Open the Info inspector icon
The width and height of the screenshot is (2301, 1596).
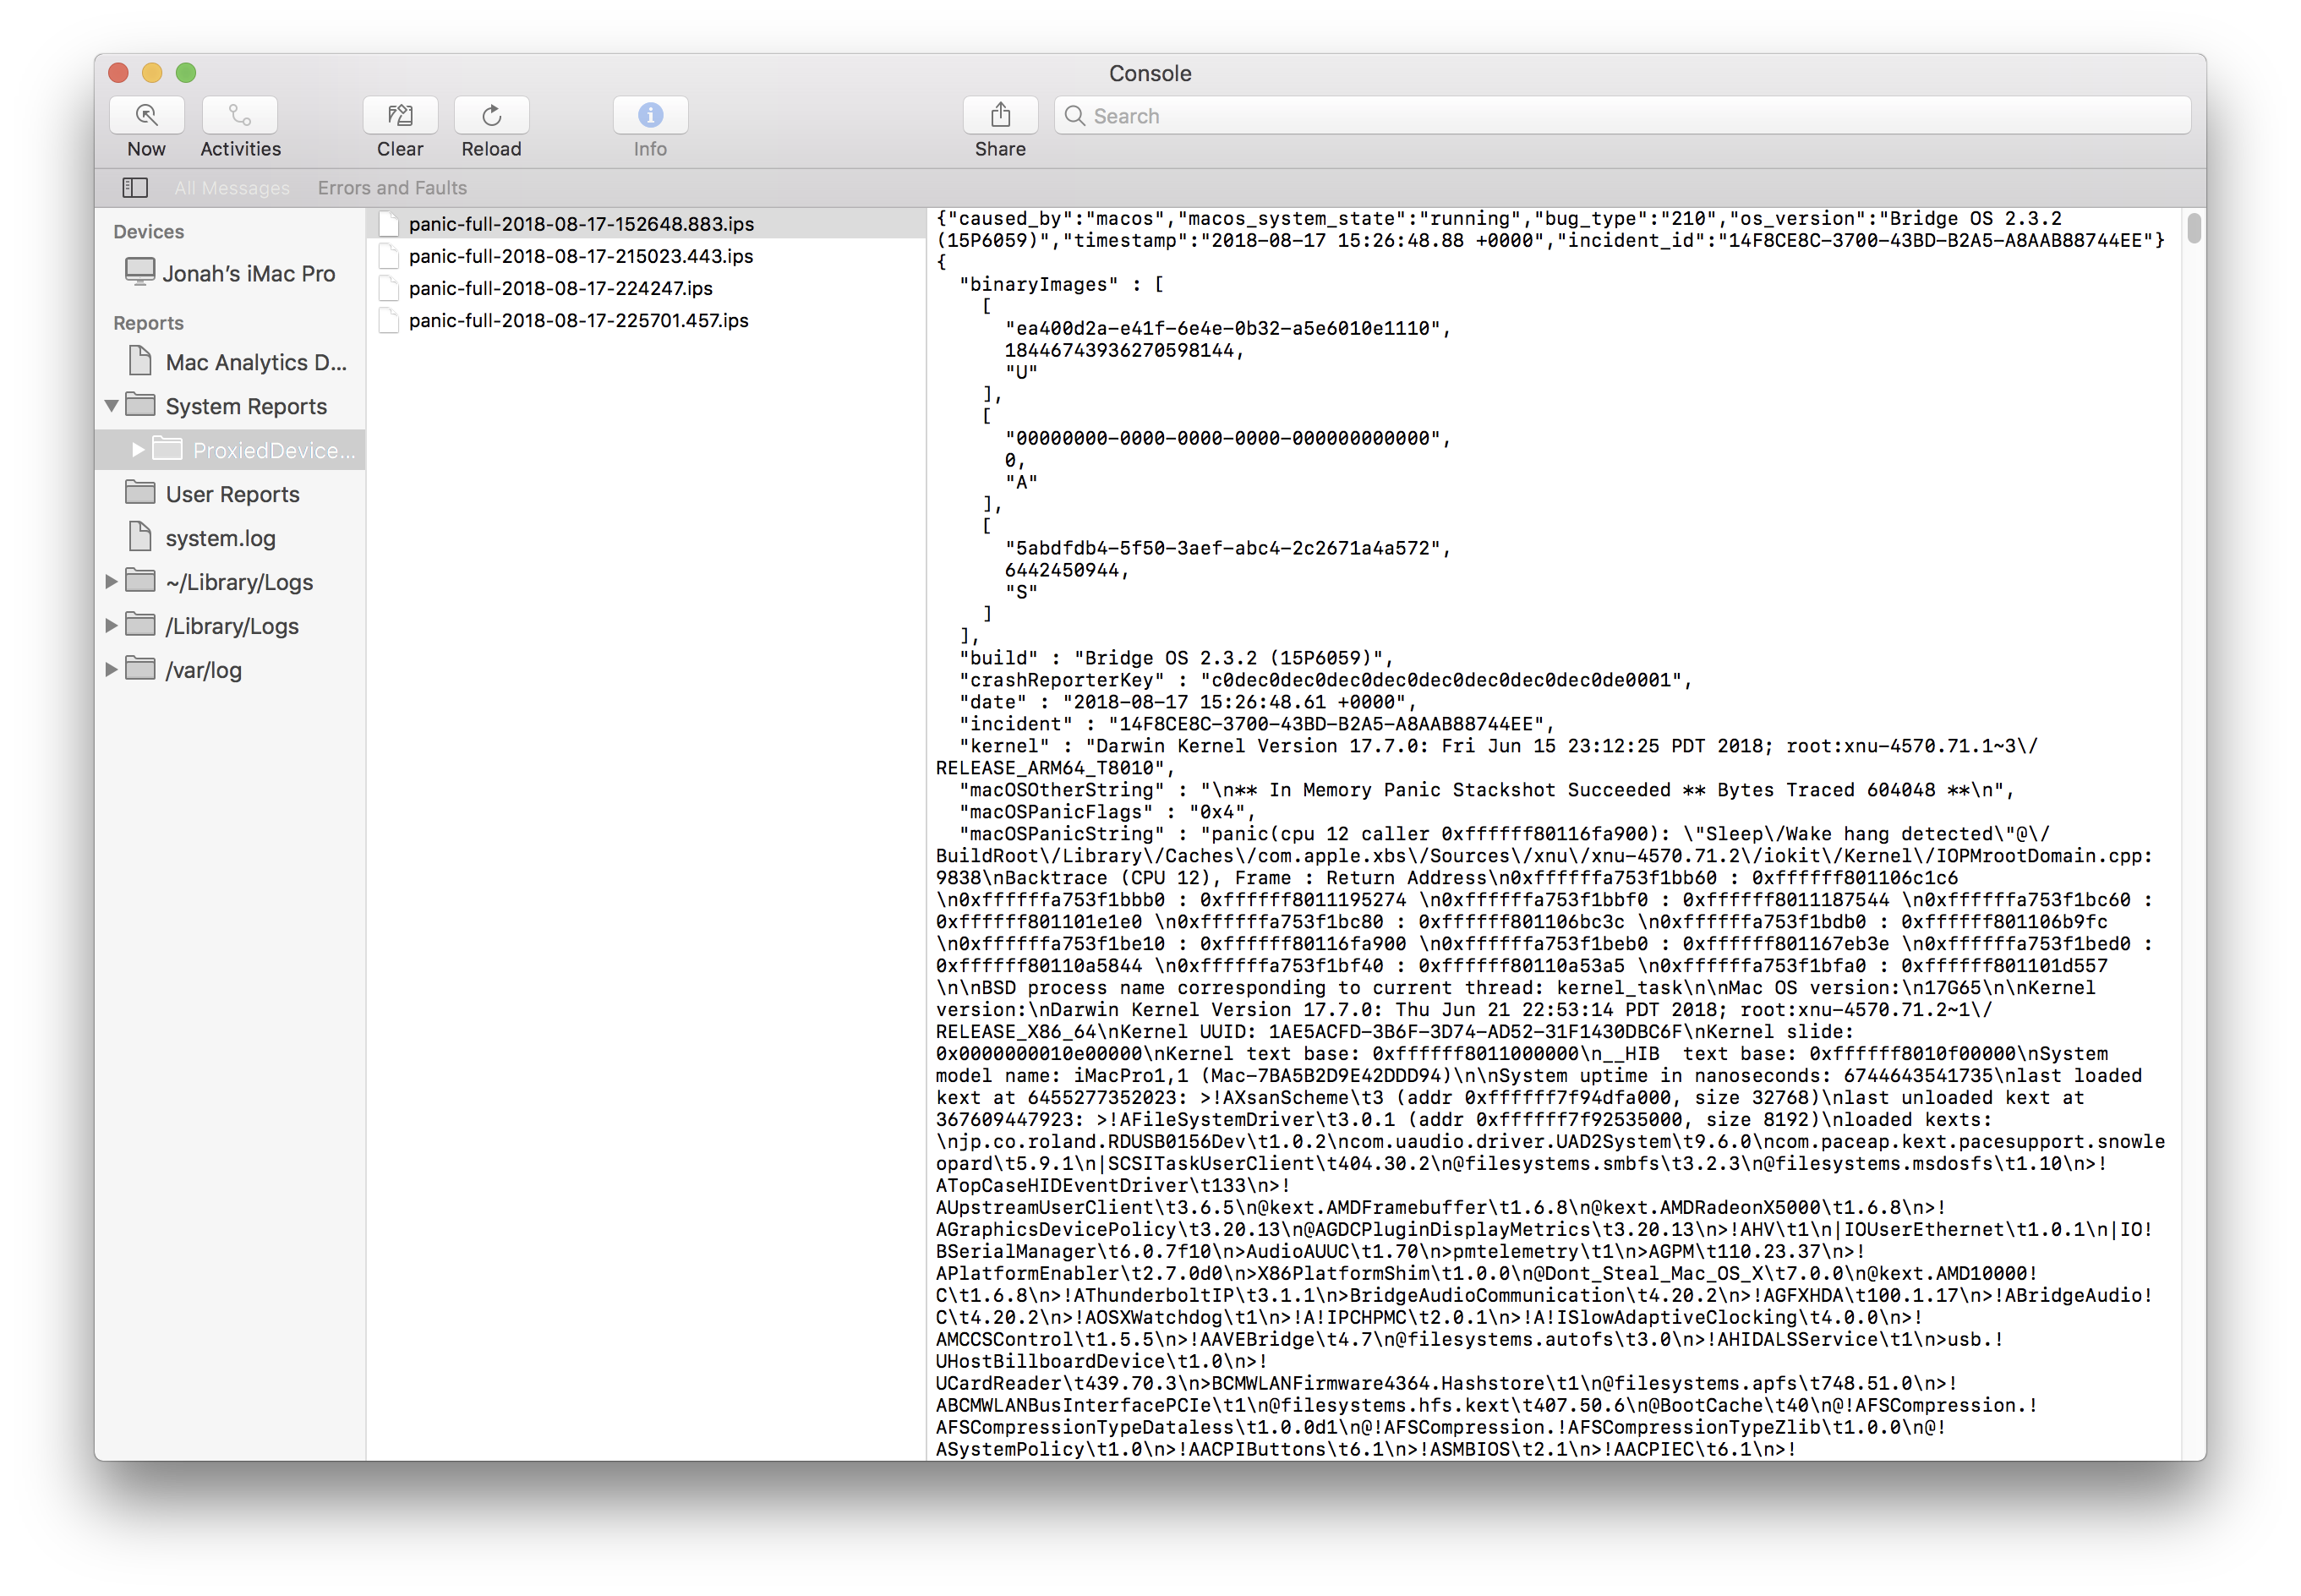(x=650, y=116)
